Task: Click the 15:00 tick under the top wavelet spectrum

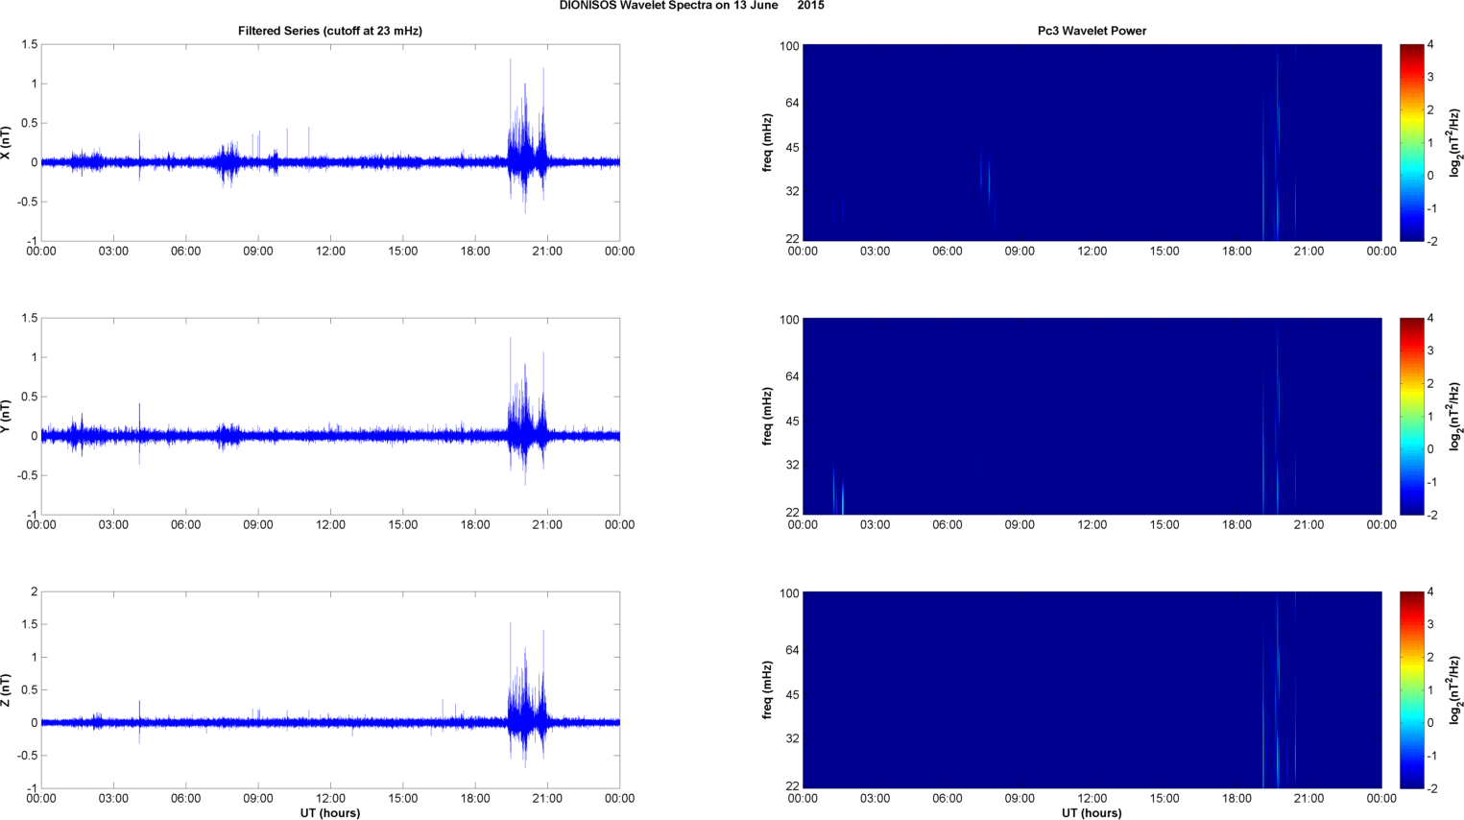Action: click(x=1164, y=252)
